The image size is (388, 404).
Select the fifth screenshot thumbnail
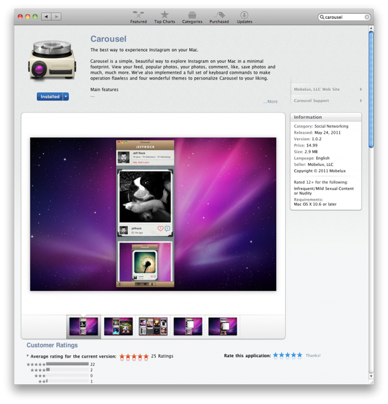pos(223,326)
